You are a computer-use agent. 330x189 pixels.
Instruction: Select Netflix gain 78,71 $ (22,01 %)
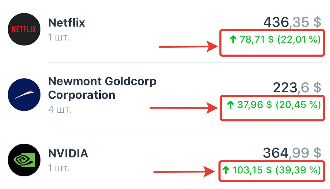(x=275, y=40)
